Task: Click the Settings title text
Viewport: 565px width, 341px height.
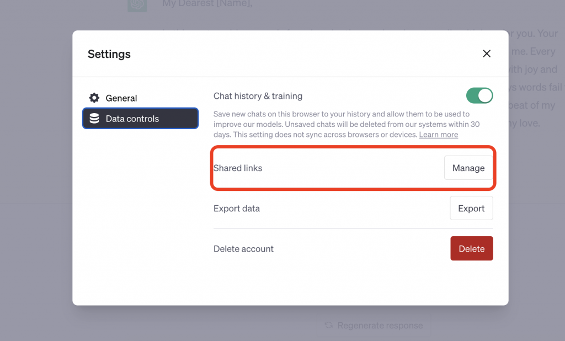Action: click(109, 54)
